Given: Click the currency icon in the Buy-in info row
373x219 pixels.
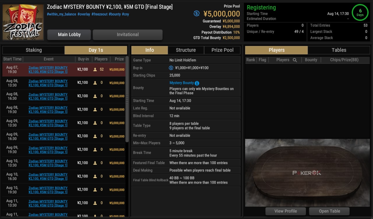Looking at the screenshot, I should click(171, 68).
